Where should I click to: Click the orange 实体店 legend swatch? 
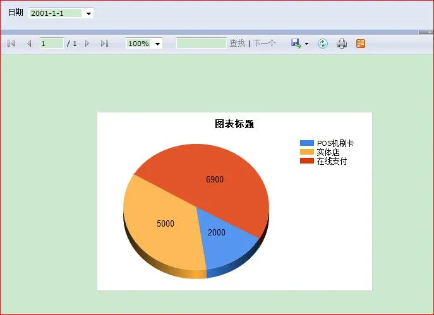306,152
